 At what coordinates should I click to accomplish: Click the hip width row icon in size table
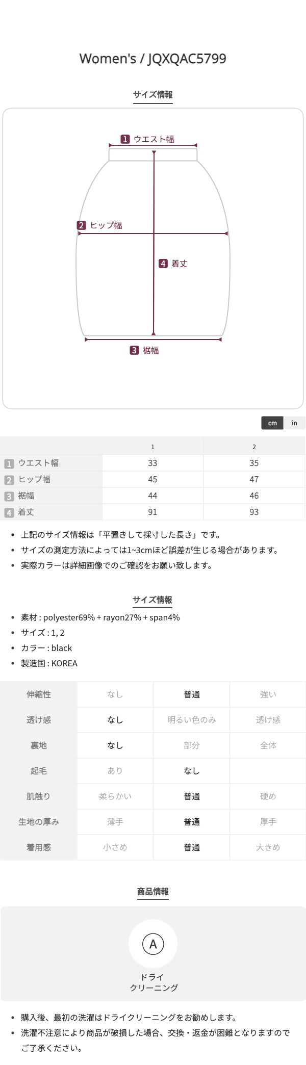coord(9,480)
